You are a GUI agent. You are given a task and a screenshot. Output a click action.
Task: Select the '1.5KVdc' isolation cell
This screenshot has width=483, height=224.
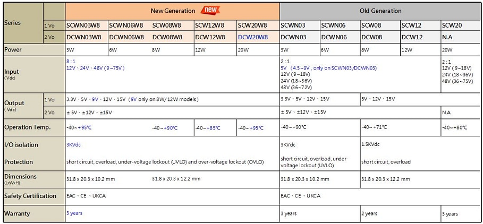(370, 144)
